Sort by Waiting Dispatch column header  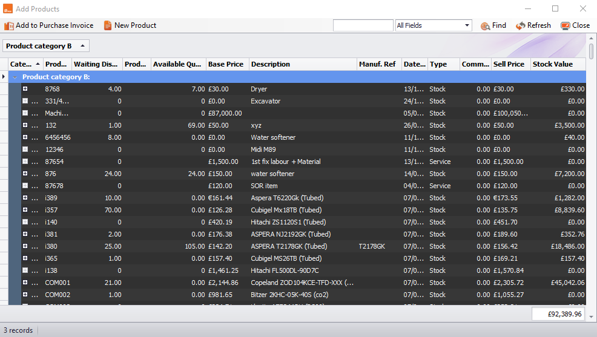coord(97,64)
